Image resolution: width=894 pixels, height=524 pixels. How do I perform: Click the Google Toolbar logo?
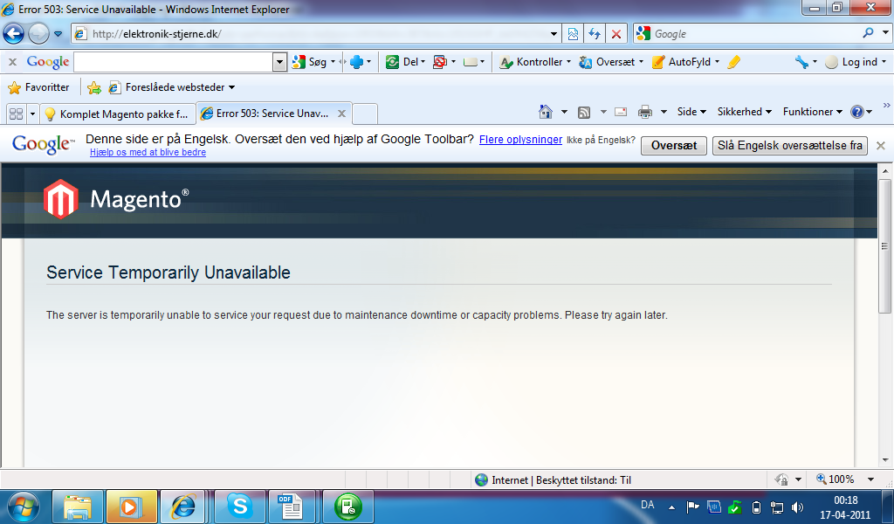pos(48,62)
